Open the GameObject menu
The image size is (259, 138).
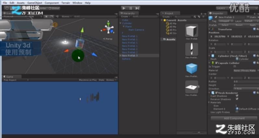(35, 3)
